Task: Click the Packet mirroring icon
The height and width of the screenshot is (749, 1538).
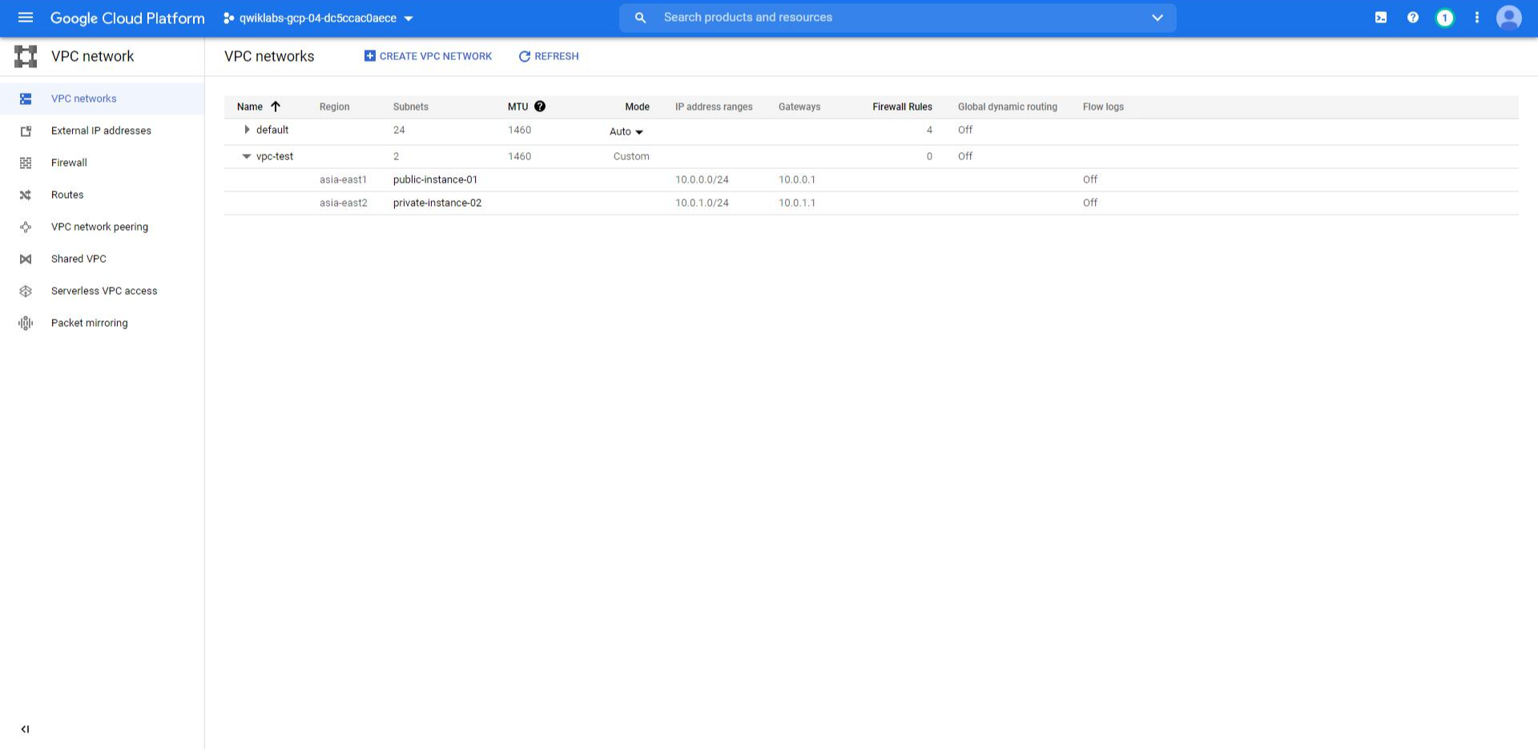Action: click(x=26, y=323)
